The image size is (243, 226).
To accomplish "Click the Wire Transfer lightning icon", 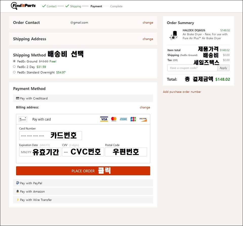I will pyautogui.click(x=18, y=199).
